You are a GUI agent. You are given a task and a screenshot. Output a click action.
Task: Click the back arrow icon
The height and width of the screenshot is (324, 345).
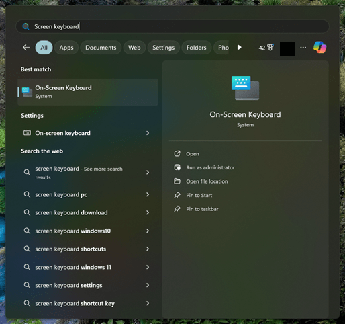(x=26, y=47)
